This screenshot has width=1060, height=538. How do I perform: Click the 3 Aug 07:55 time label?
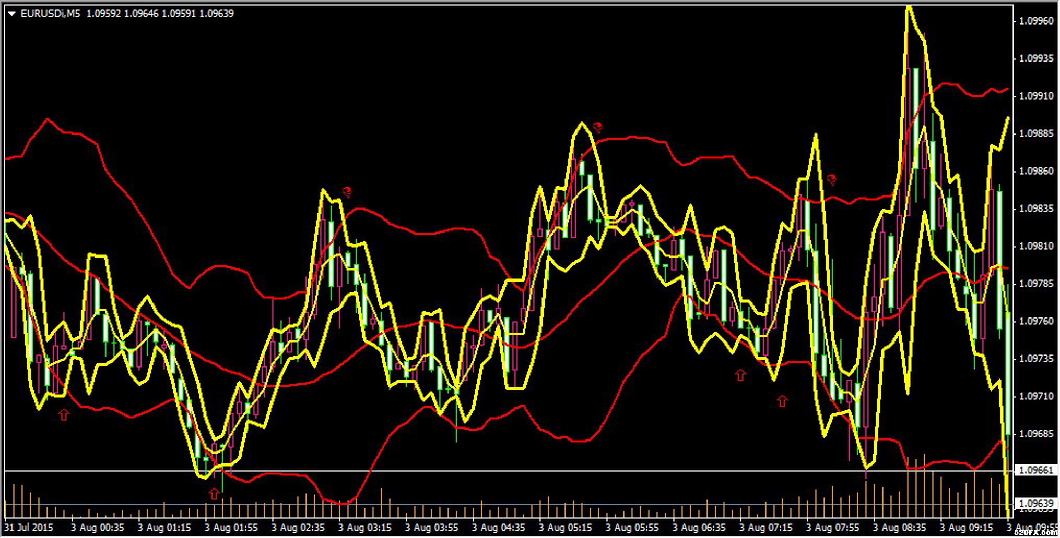coord(833,528)
